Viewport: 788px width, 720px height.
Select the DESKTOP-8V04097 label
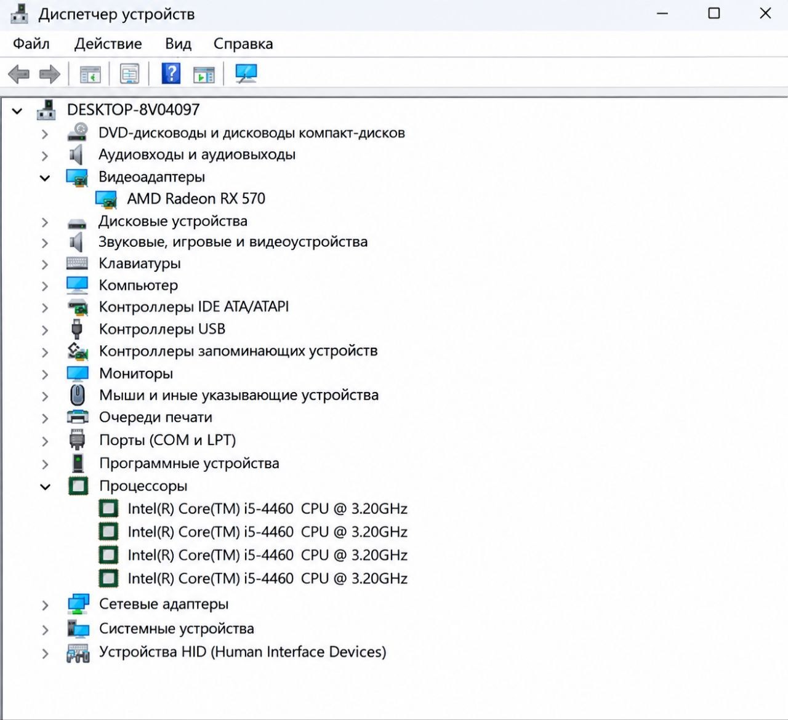coord(133,110)
